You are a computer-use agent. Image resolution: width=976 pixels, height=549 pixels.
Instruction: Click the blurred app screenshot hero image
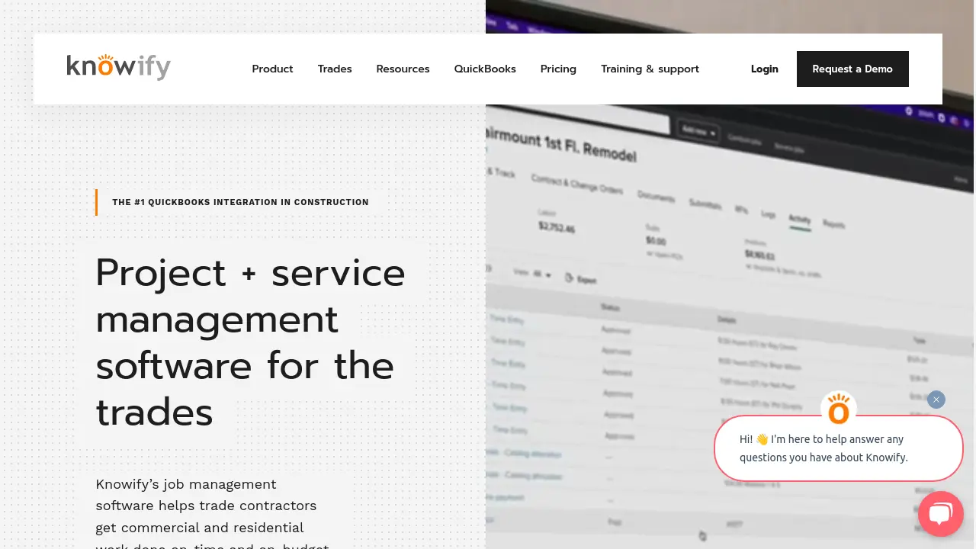pyautogui.click(x=730, y=328)
